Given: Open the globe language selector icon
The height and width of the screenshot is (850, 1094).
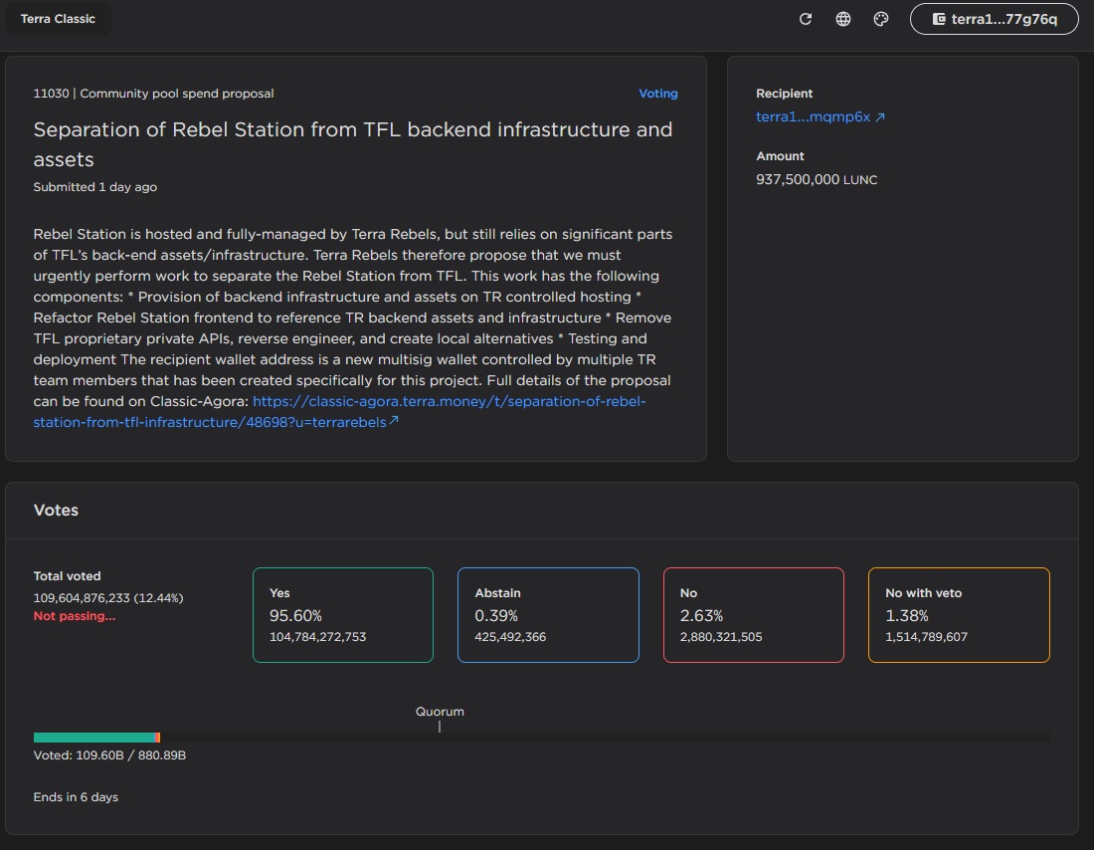Looking at the screenshot, I should point(842,19).
